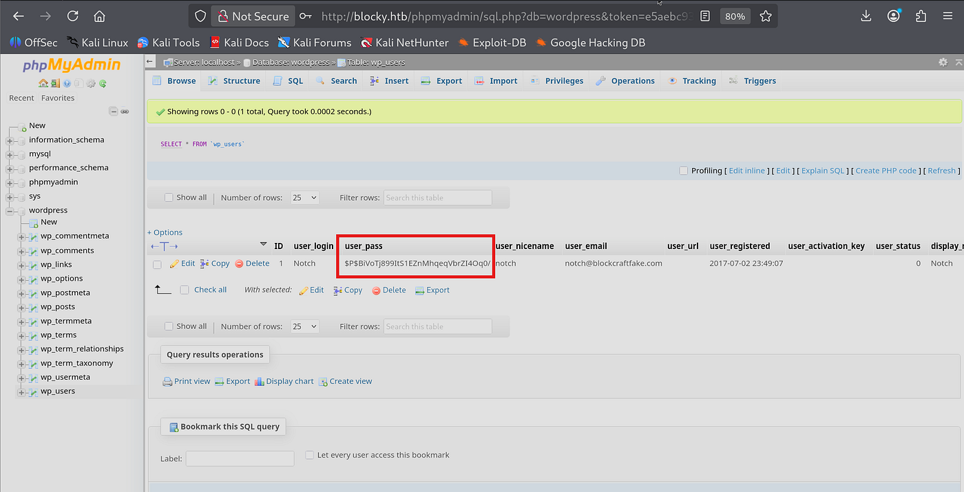
Task: Open the Privileges tab
Action: 556,81
